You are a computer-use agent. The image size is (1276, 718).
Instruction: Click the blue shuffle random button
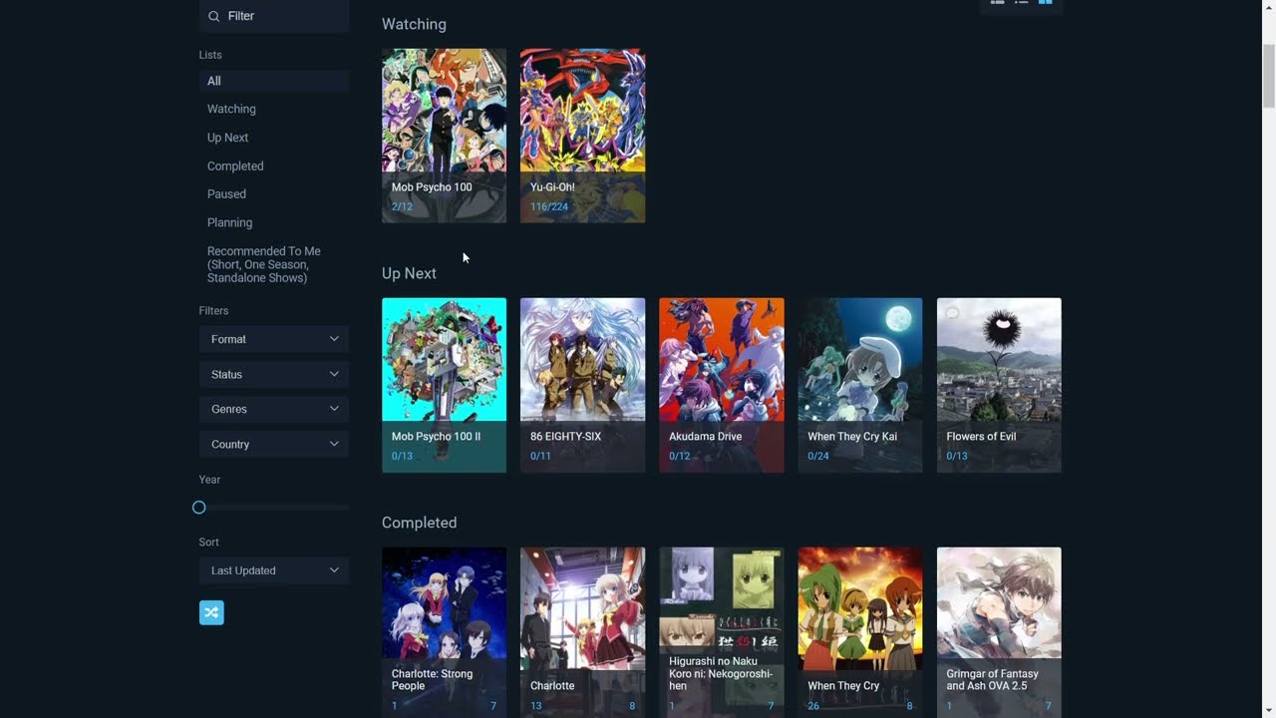click(x=211, y=612)
